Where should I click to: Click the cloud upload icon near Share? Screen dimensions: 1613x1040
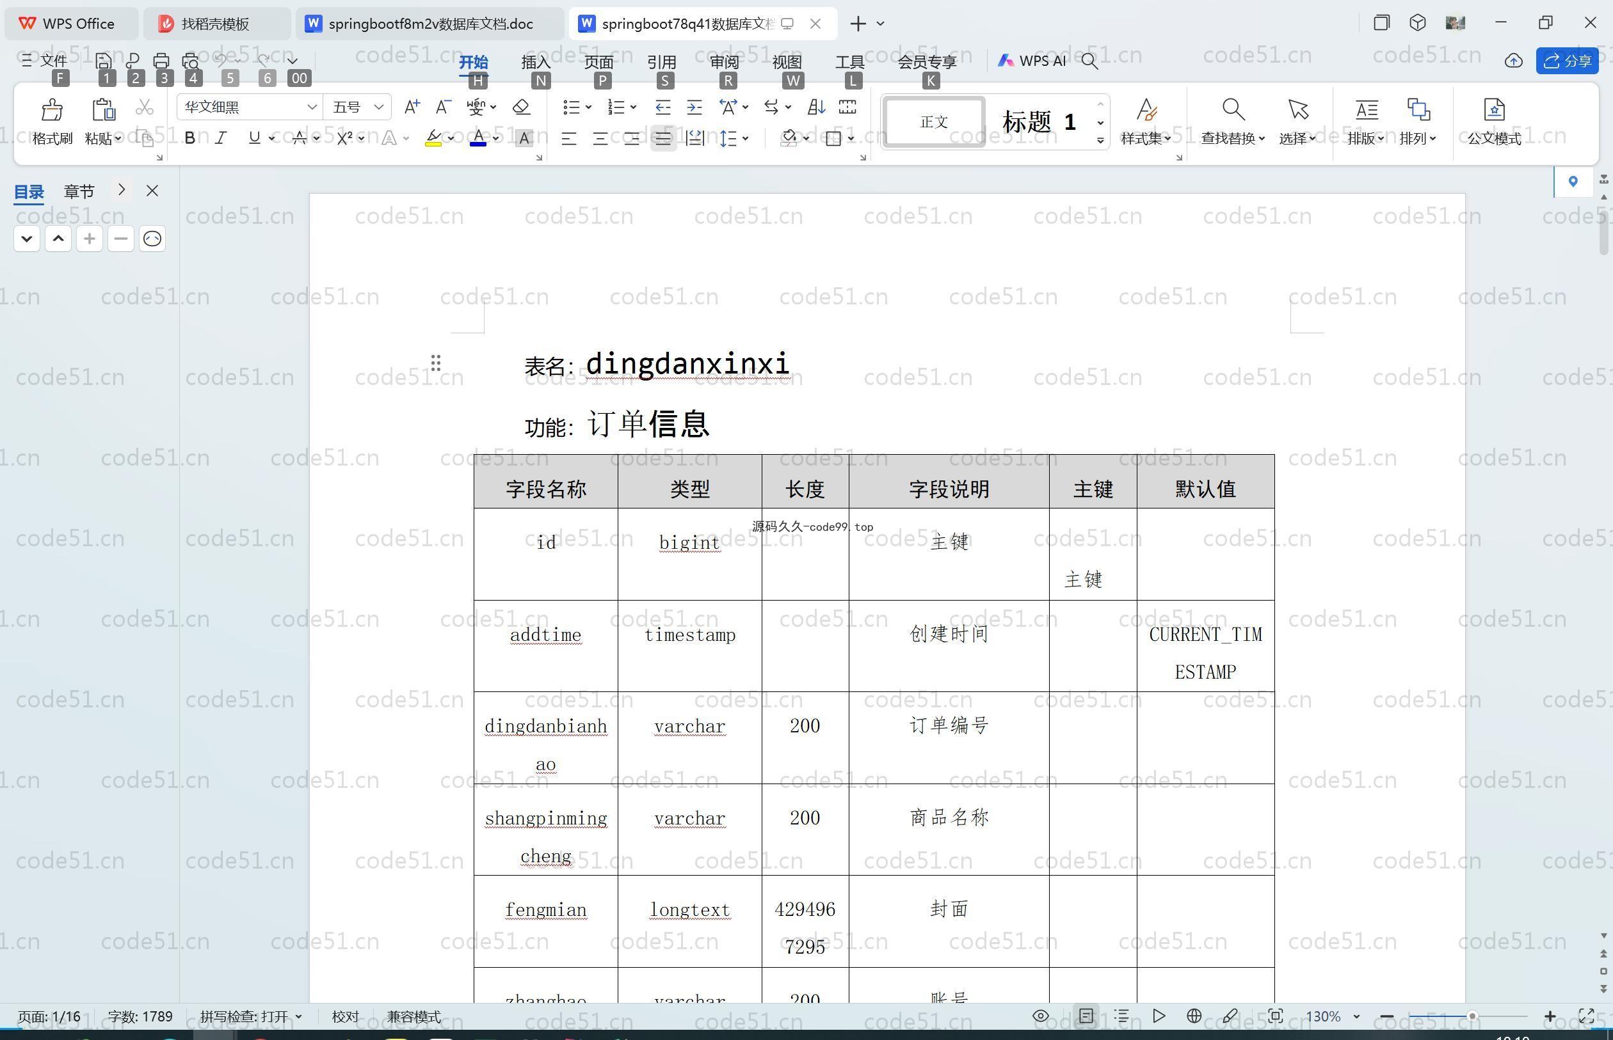[1513, 61]
